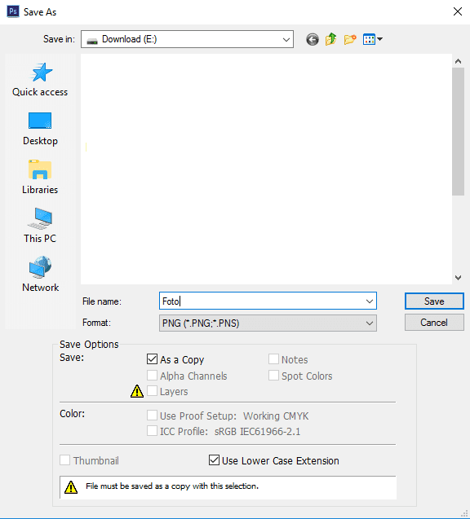This screenshot has height=519, width=470.
Task: Open Quick access in the sidebar
Action: point(40,80)
